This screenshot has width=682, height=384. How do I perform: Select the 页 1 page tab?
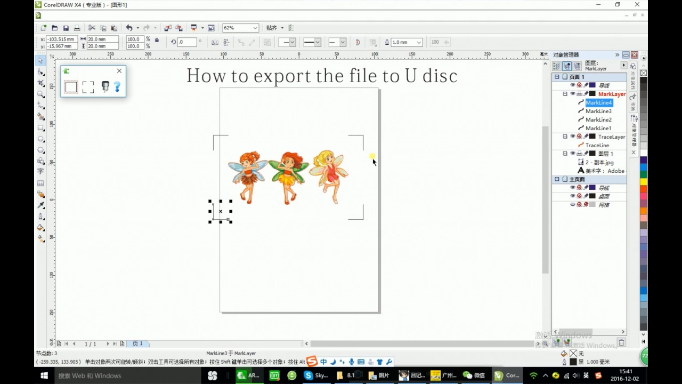click(x=137, y=344)
